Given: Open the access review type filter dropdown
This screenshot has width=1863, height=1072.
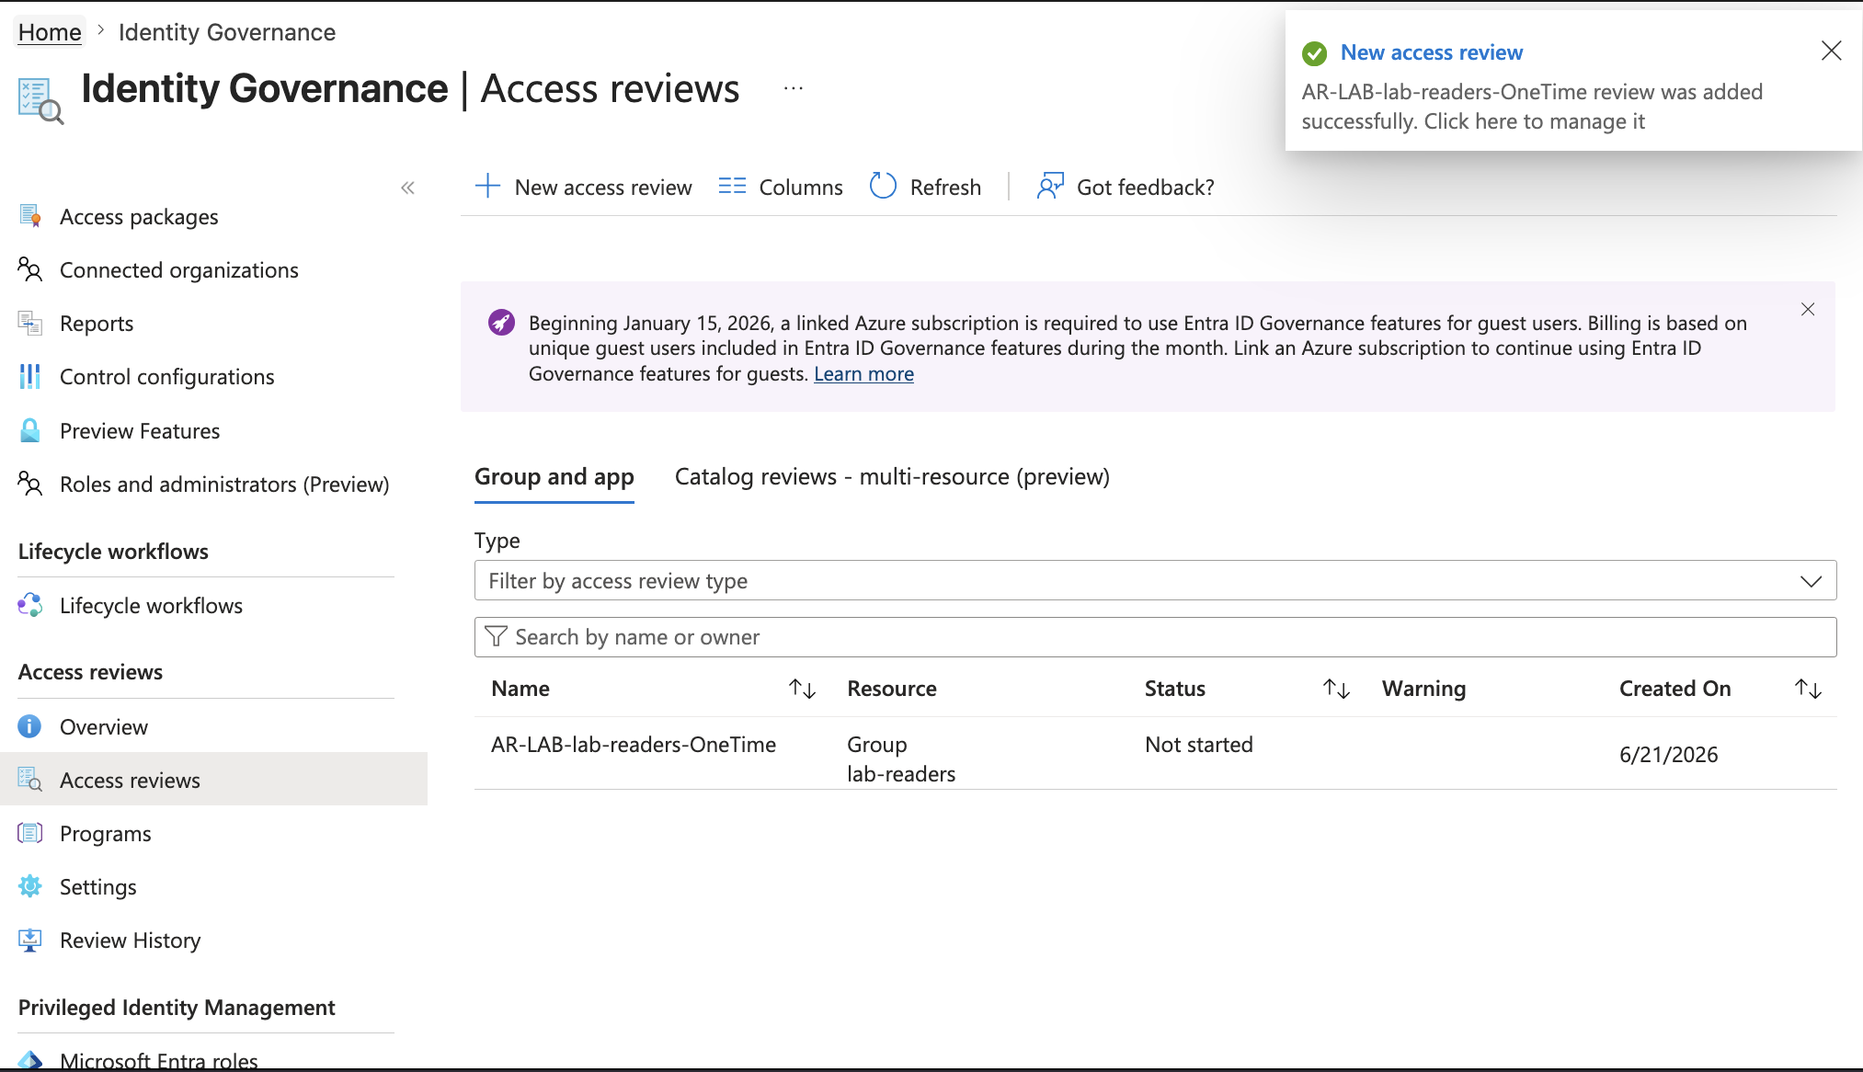Looking at the screenshot, I should pos(1155,580).
